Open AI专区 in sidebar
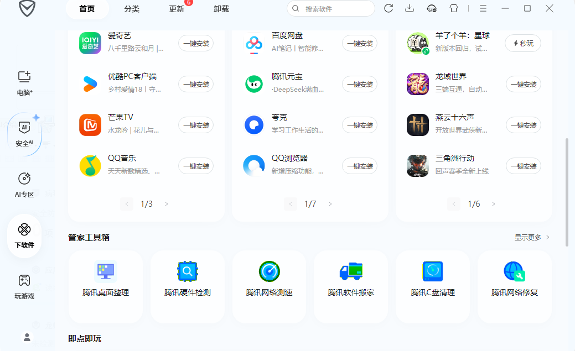Image resolution: width=575 pixels, height=351 pixels. [x=24, y=185]
